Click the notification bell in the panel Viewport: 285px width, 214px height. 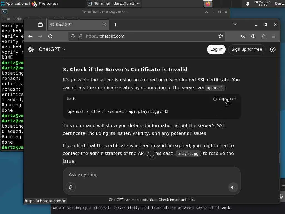(247, 3)
